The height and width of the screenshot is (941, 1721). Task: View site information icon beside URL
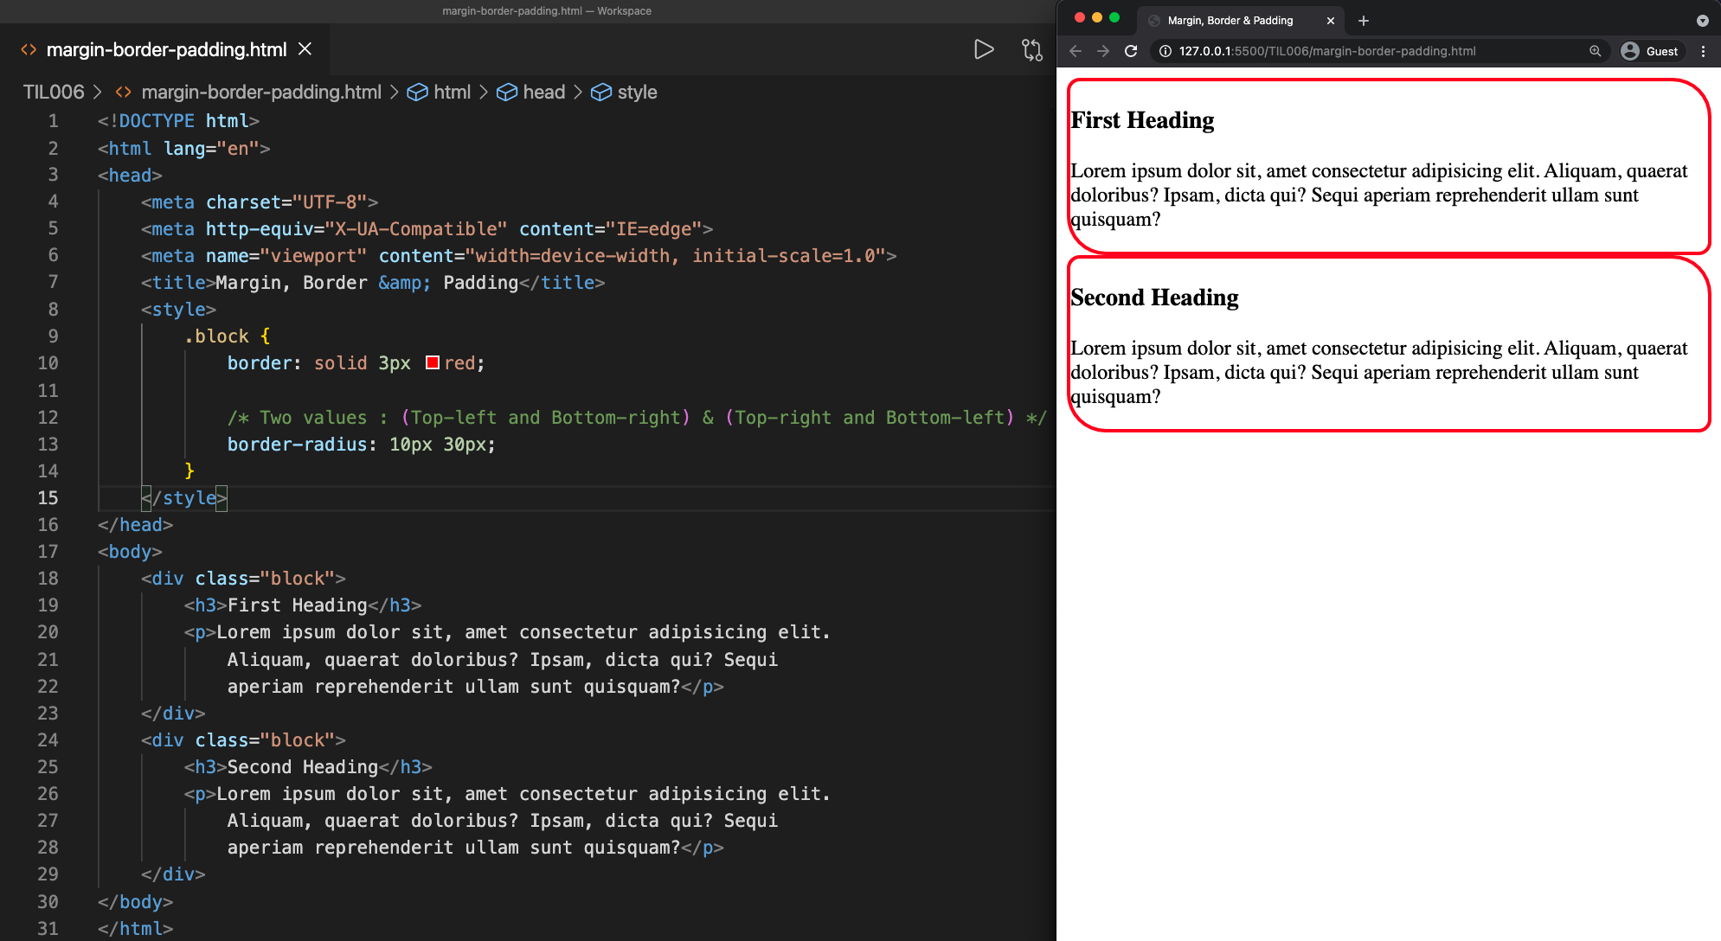[1165, 51]
